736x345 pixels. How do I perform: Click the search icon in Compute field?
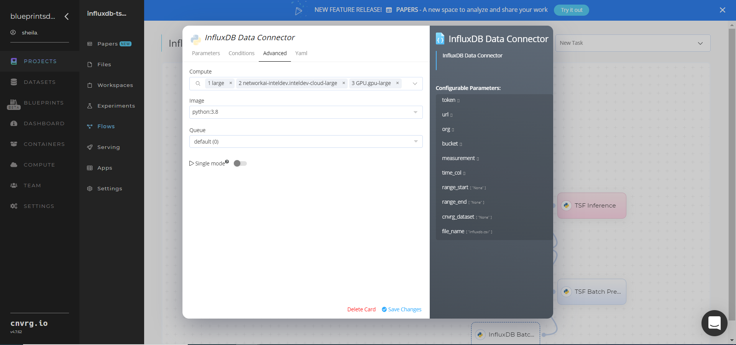coord(198,83)
